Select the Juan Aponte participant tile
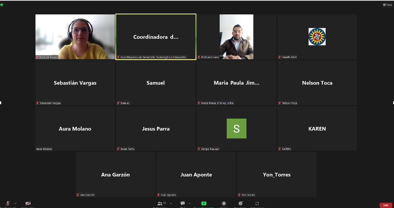Viewport: 394px width, 208px height. coord(196,175)
